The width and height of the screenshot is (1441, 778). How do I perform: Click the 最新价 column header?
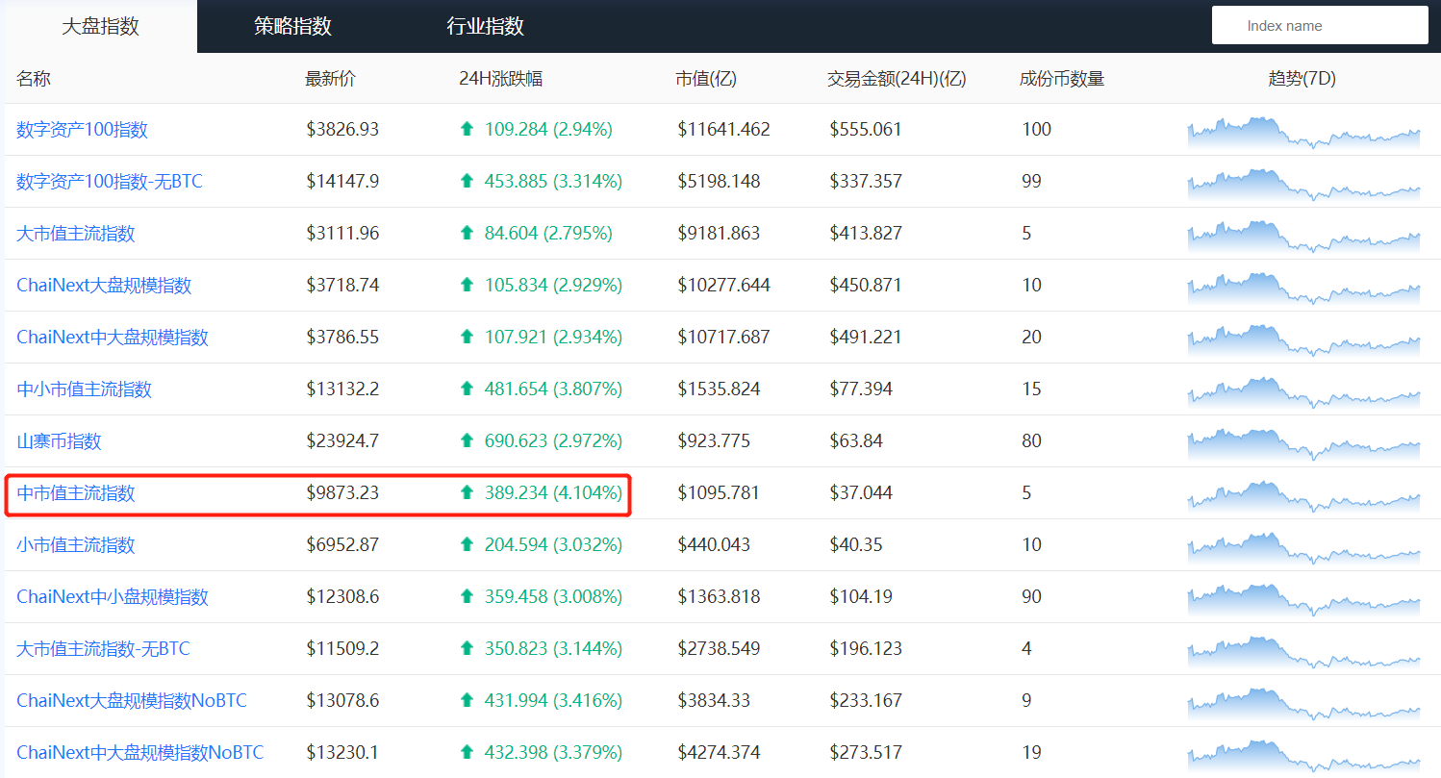(330, 79)
